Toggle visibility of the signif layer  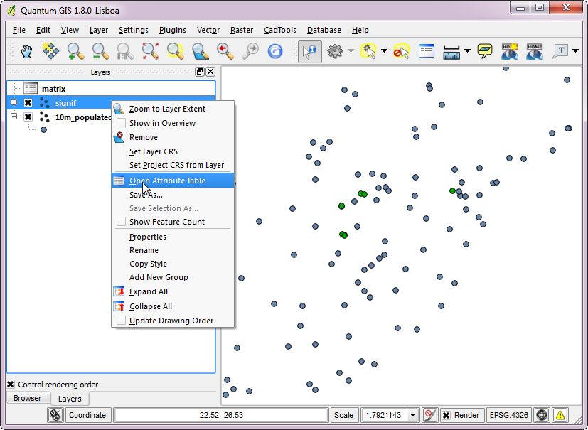coord(28,103)
